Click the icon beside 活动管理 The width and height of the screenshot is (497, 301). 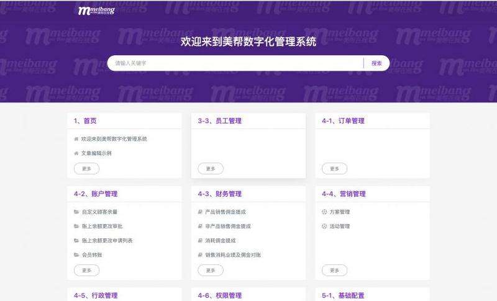(x=324, y=227)
